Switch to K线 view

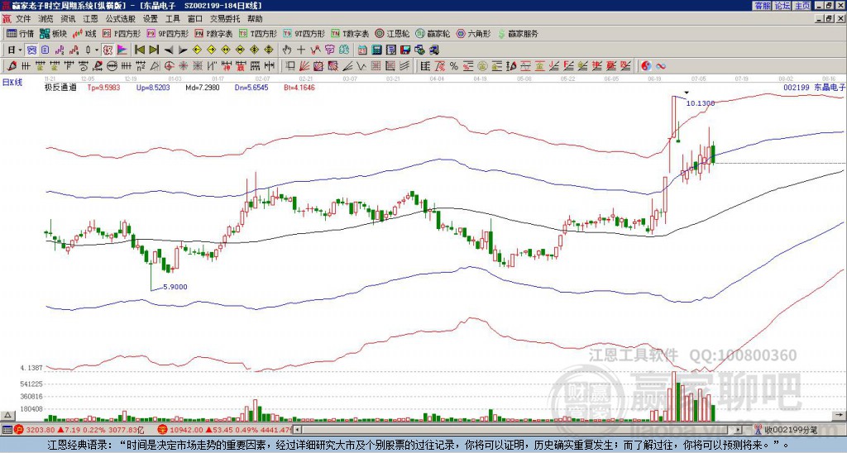(84, 33)
